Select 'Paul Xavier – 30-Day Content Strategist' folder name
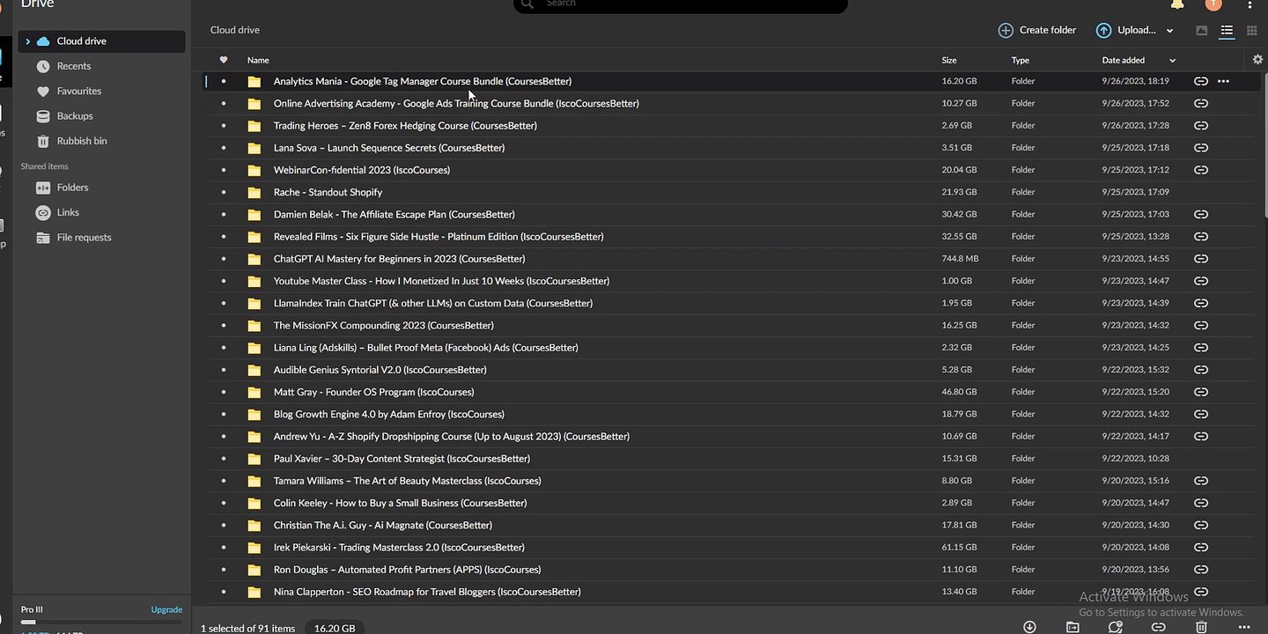1268x634 pixels. (402, 459)
